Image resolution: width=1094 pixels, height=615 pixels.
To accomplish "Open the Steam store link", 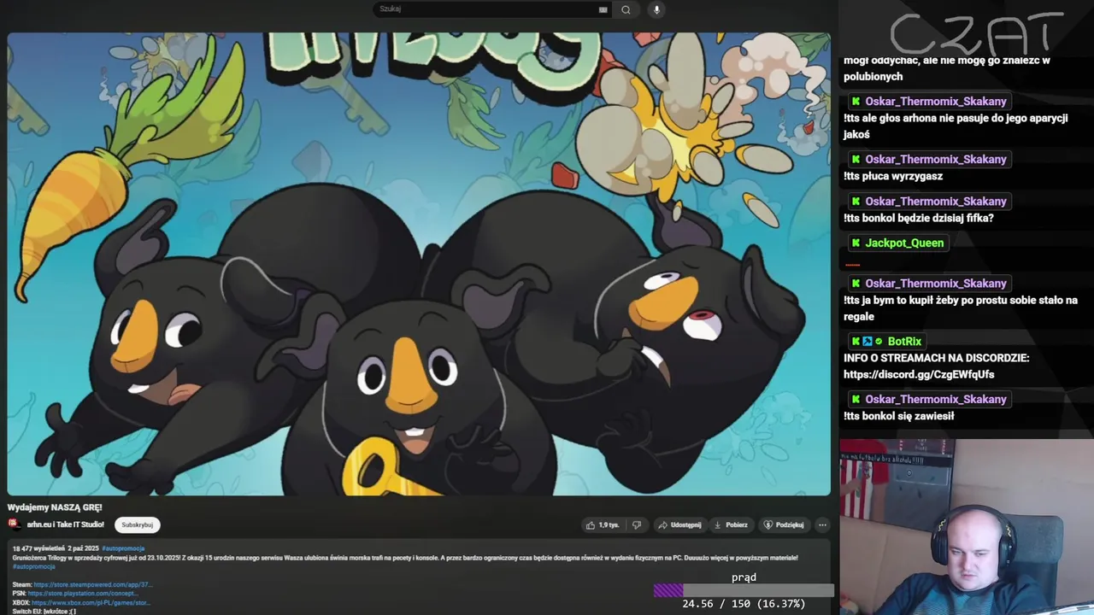I will [93, 585].
